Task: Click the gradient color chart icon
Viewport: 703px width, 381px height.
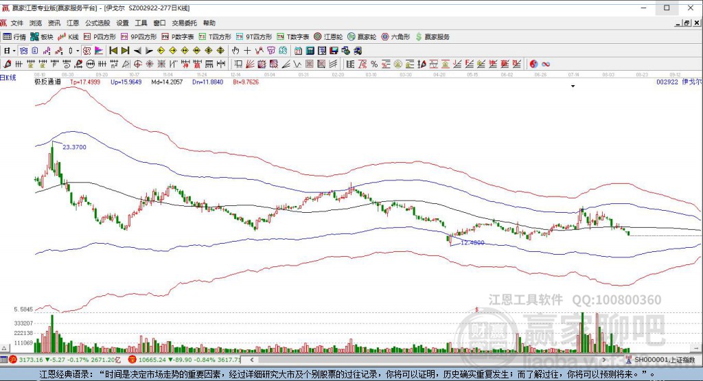Action: coord(99,51)
